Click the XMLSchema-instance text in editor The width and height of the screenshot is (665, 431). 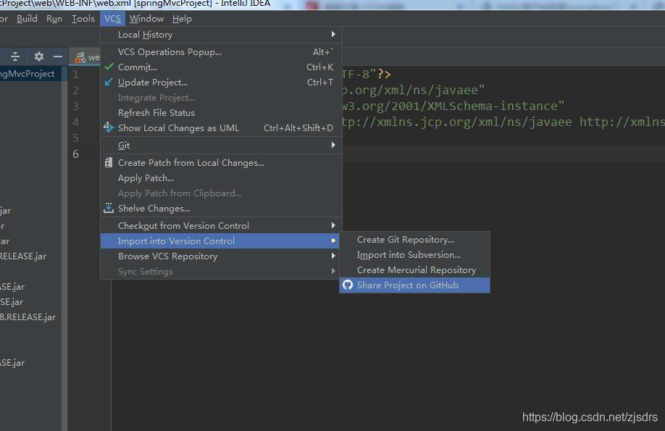click(x=493, y=106)
